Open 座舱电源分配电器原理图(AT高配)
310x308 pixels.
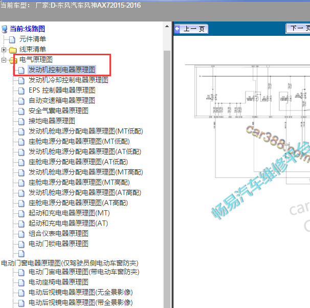coord(78,203)
